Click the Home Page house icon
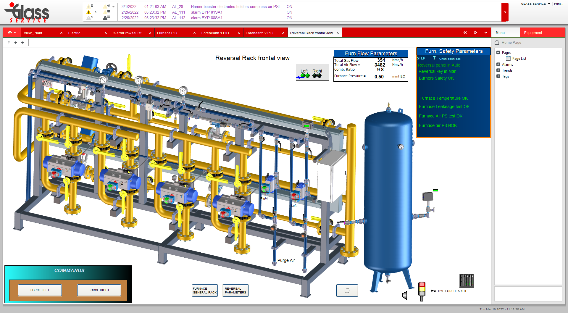 (497, 42)
